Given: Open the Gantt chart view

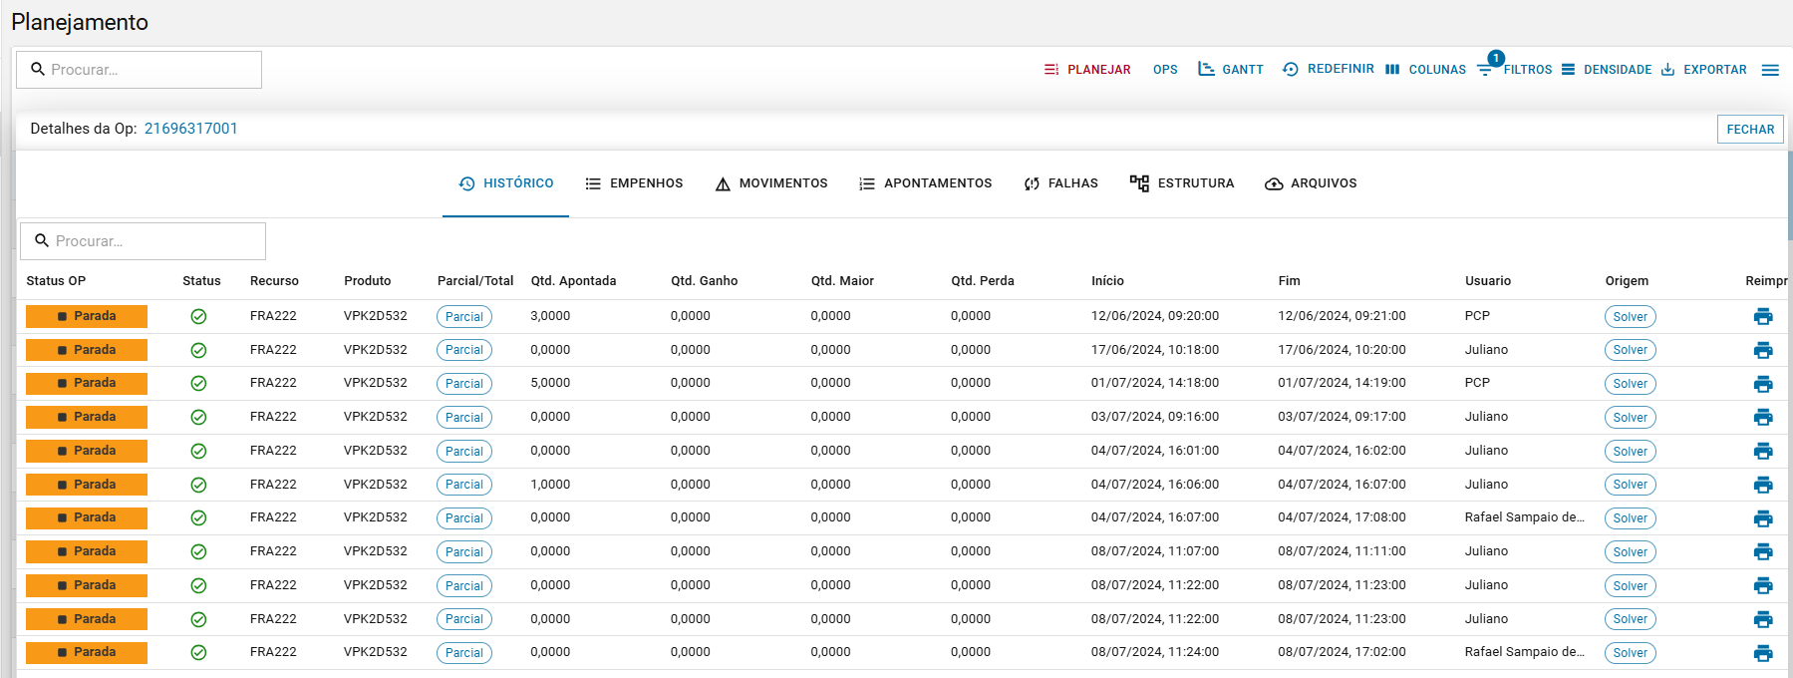Looking at the screenshot, I should (1231, 70).
